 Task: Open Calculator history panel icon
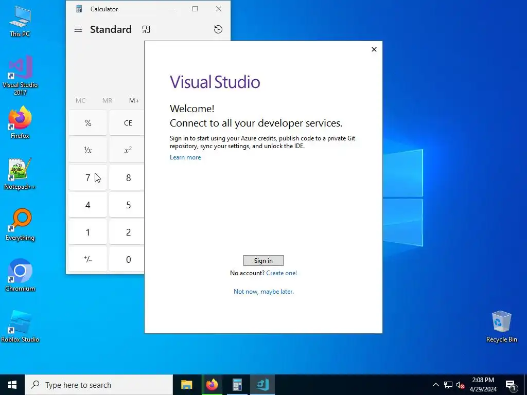pos(218,29)
